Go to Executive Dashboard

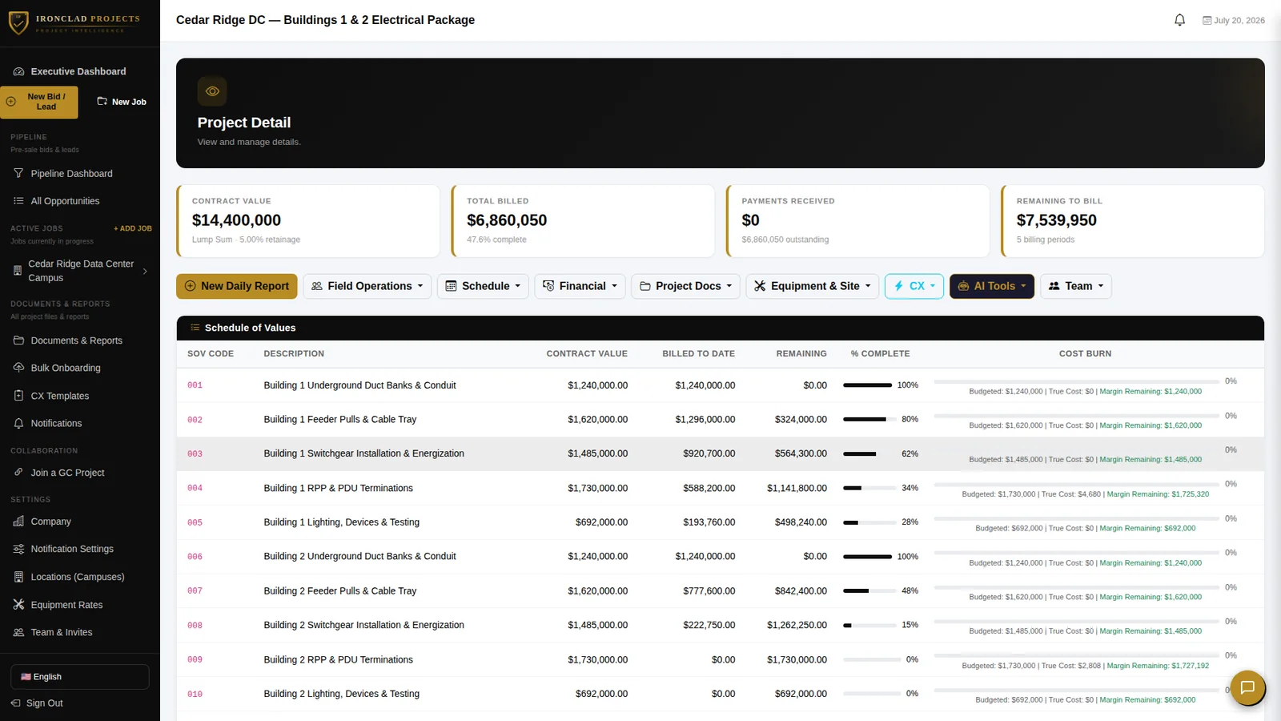78,71
